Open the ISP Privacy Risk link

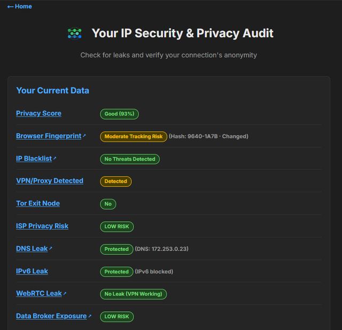[42, 226]
